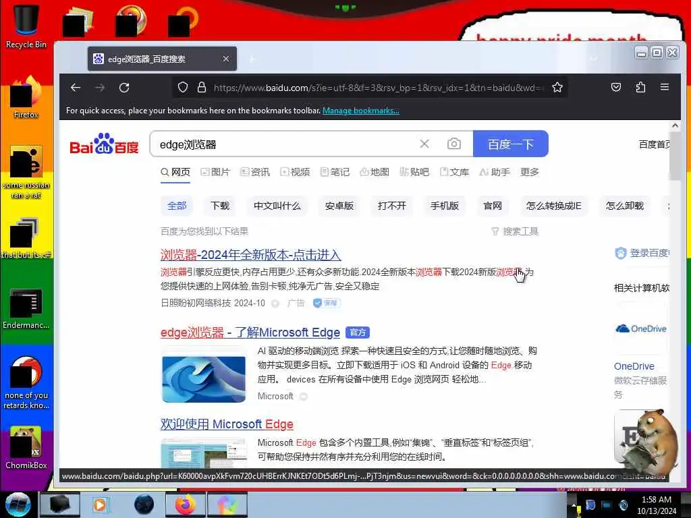Click the OneDrive logo thumbnail

641,328
